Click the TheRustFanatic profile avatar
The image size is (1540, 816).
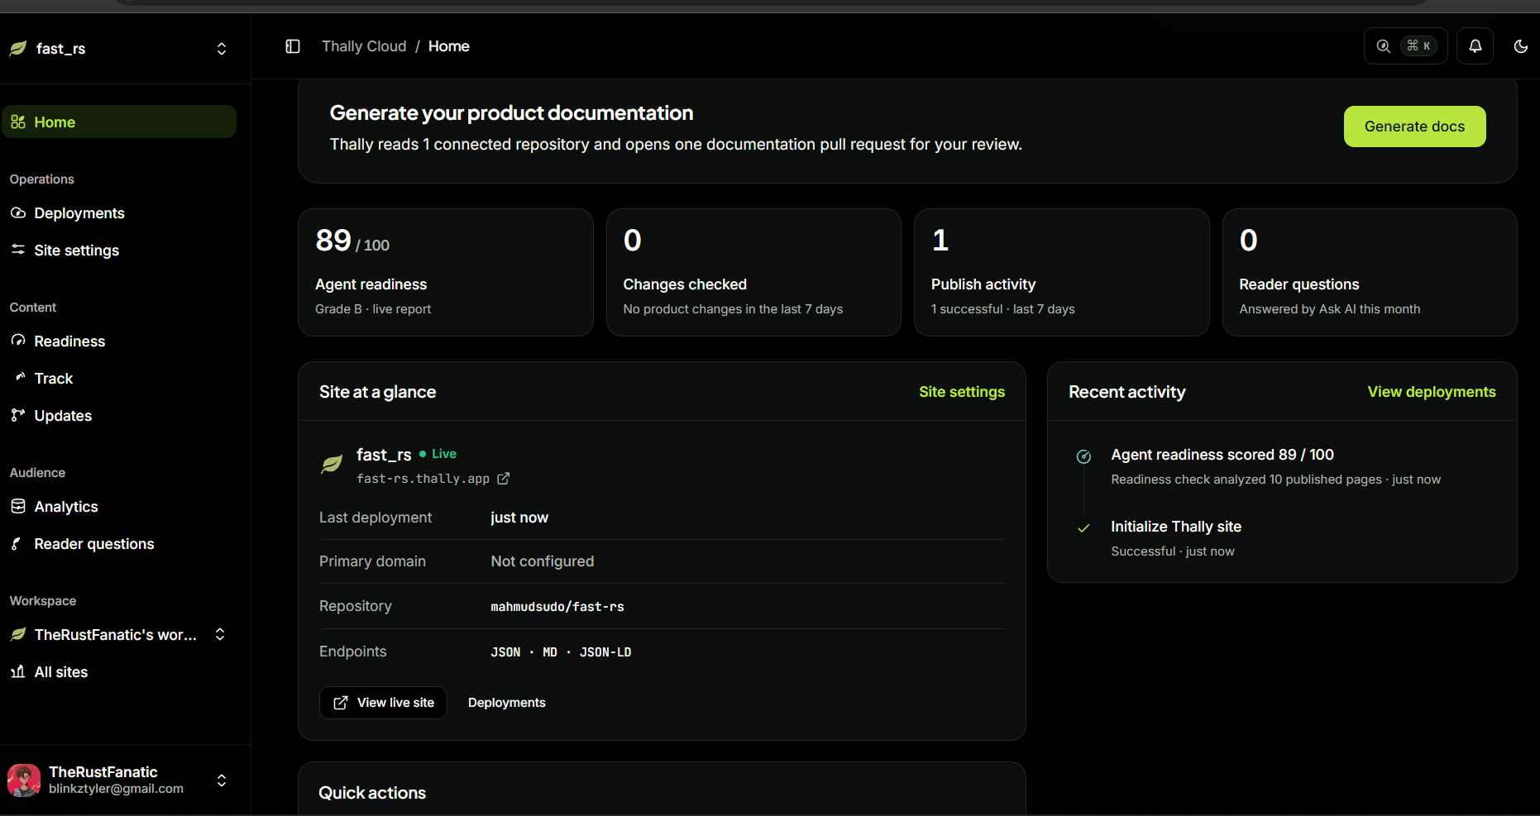click(24, 780)
